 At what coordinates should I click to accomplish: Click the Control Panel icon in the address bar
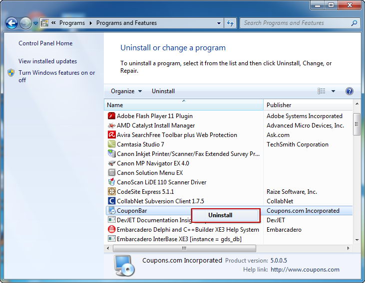45,23
